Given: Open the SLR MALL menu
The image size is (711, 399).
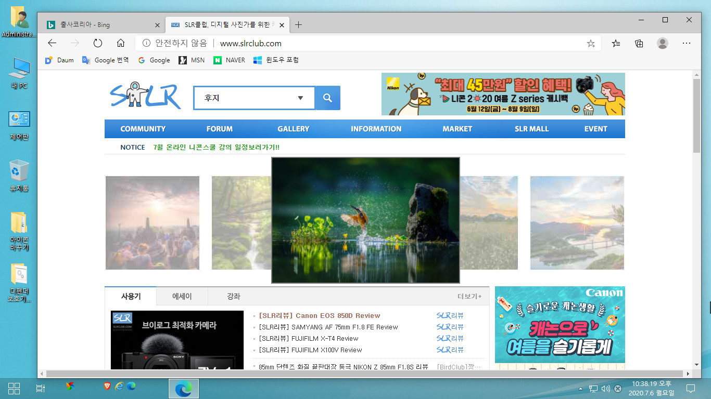Looking at the screenshot, I should [x=532, y=129].
